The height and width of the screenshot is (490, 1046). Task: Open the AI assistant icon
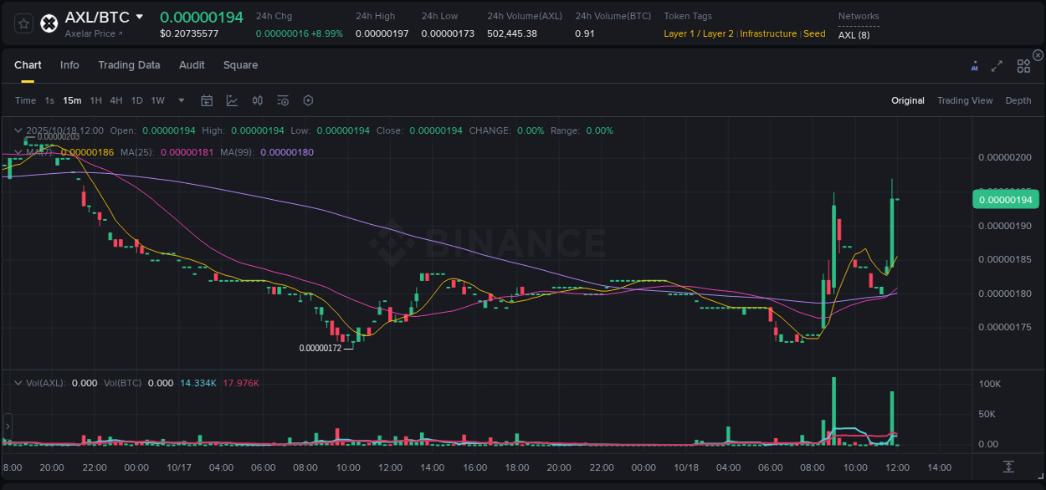click(x=974, y=65)
